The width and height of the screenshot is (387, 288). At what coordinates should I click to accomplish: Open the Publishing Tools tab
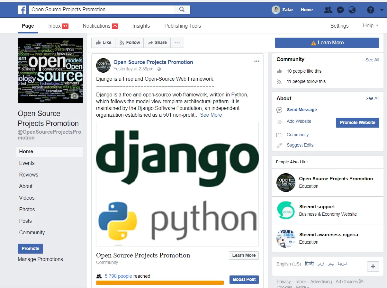(183, 26)
